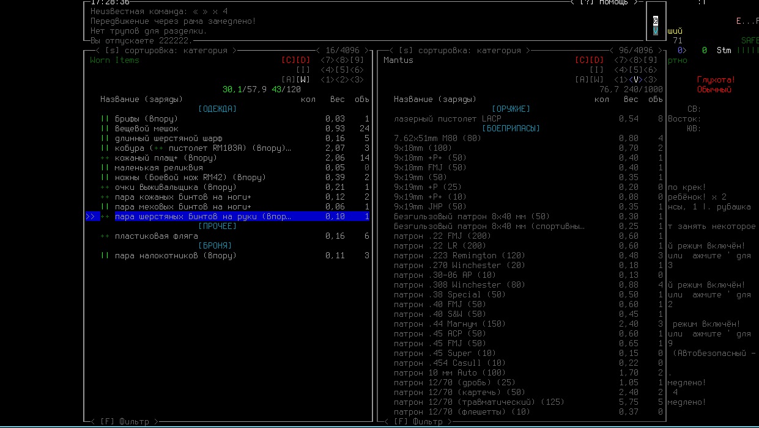The height and width of the screenshot is (428, 759).
Task: Select [W] worn location in Worn Items panel
Action: 303,80
